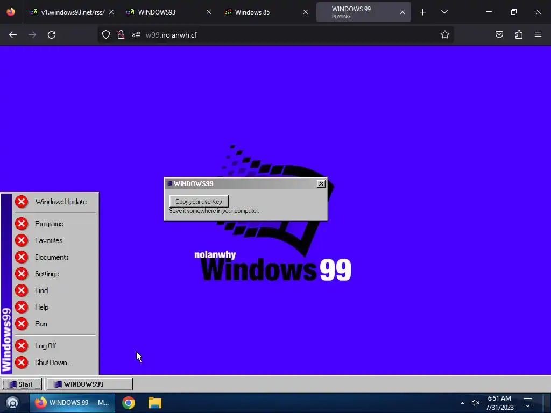The height and width of the screenshot is (413, 551).
Task: Open the clock showing 6:51 AM
Action: point(500,403)
